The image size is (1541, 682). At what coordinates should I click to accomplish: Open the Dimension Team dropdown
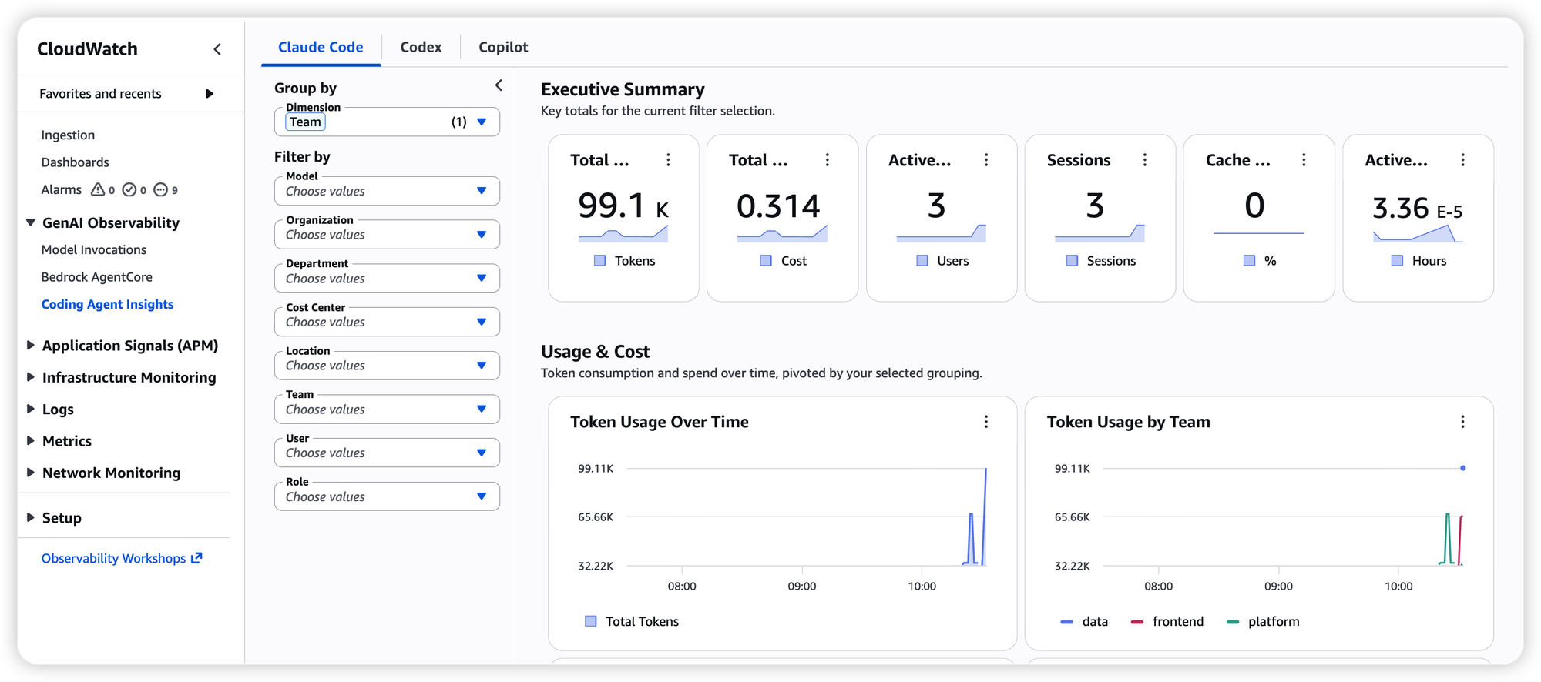[387, 122]
